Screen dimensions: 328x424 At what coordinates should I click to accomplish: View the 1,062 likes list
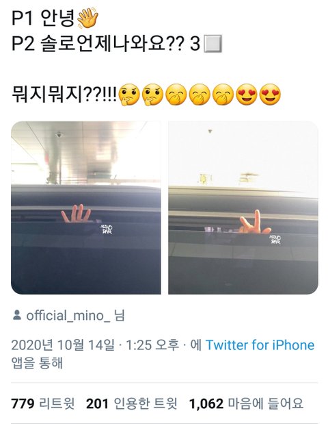pyautogui.click(x=246, y=403)
